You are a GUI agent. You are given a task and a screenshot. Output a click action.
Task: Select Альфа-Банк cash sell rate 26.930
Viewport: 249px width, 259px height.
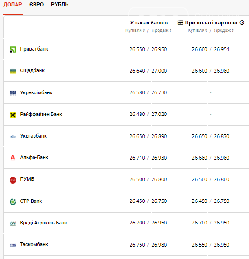coord(159,158)
